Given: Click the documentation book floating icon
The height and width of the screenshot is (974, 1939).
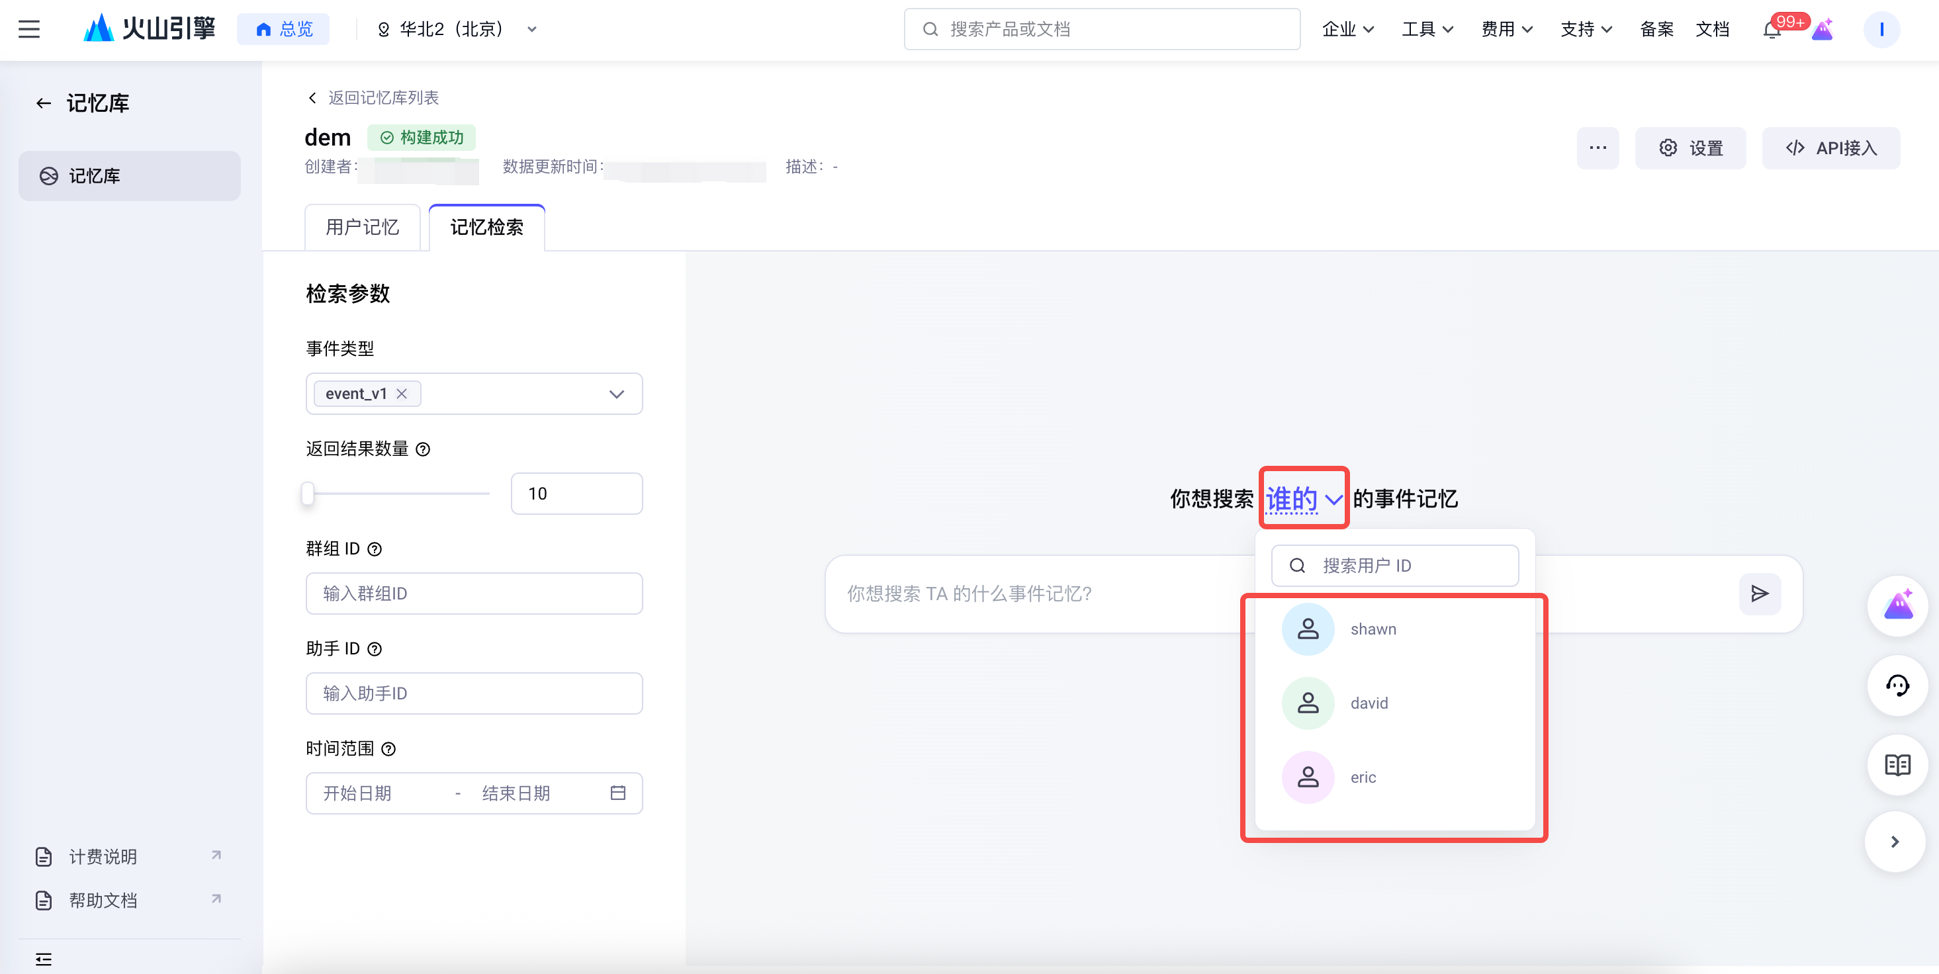Looking at the screenshot, I should pos(1897,766).
